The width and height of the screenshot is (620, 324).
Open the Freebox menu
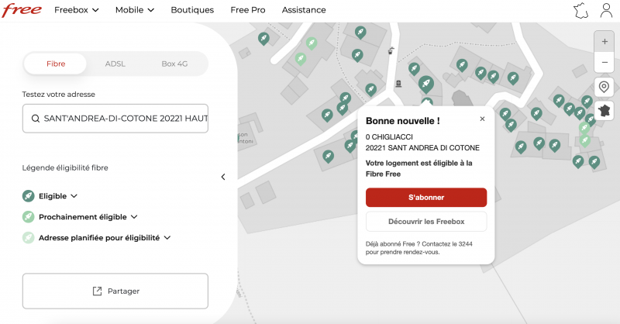(76, 10)
